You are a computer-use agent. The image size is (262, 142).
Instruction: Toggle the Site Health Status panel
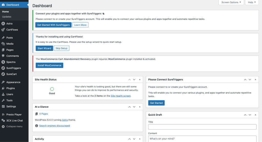pyautogui.click(x=140, y=80)
